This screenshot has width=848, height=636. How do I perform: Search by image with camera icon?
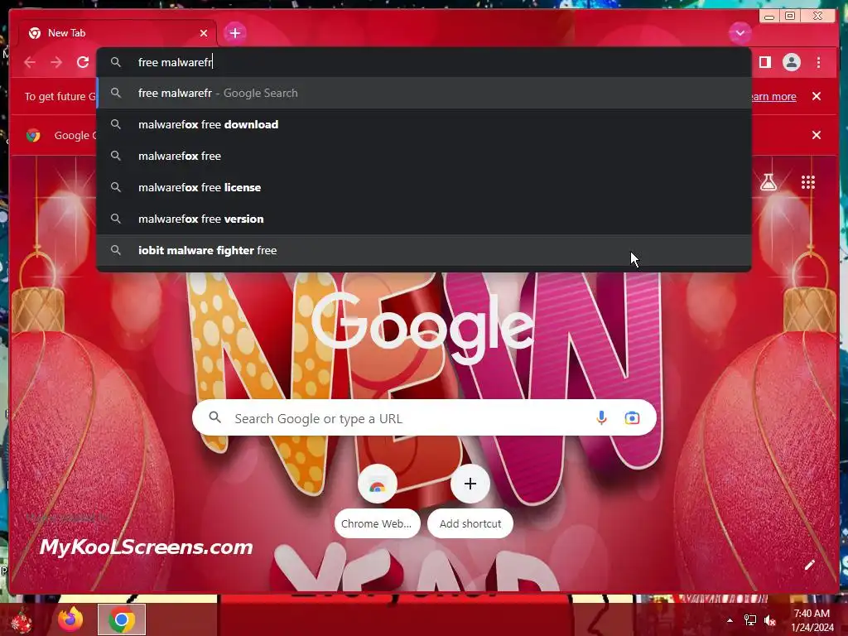(x=632, y=418)
